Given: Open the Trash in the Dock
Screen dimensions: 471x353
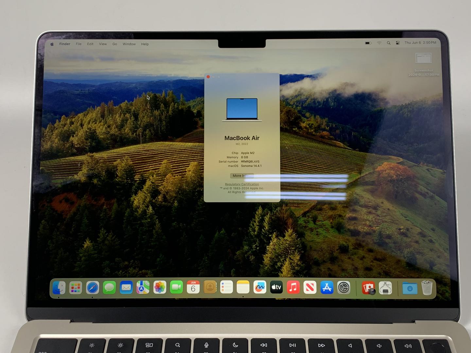Looking at the screenshot, I should click(427, 288).
